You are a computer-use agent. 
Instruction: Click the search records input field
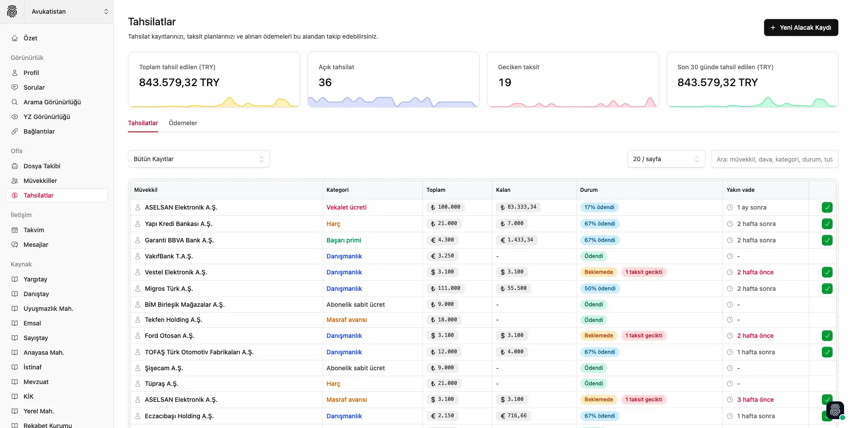(x=774, y=159)
